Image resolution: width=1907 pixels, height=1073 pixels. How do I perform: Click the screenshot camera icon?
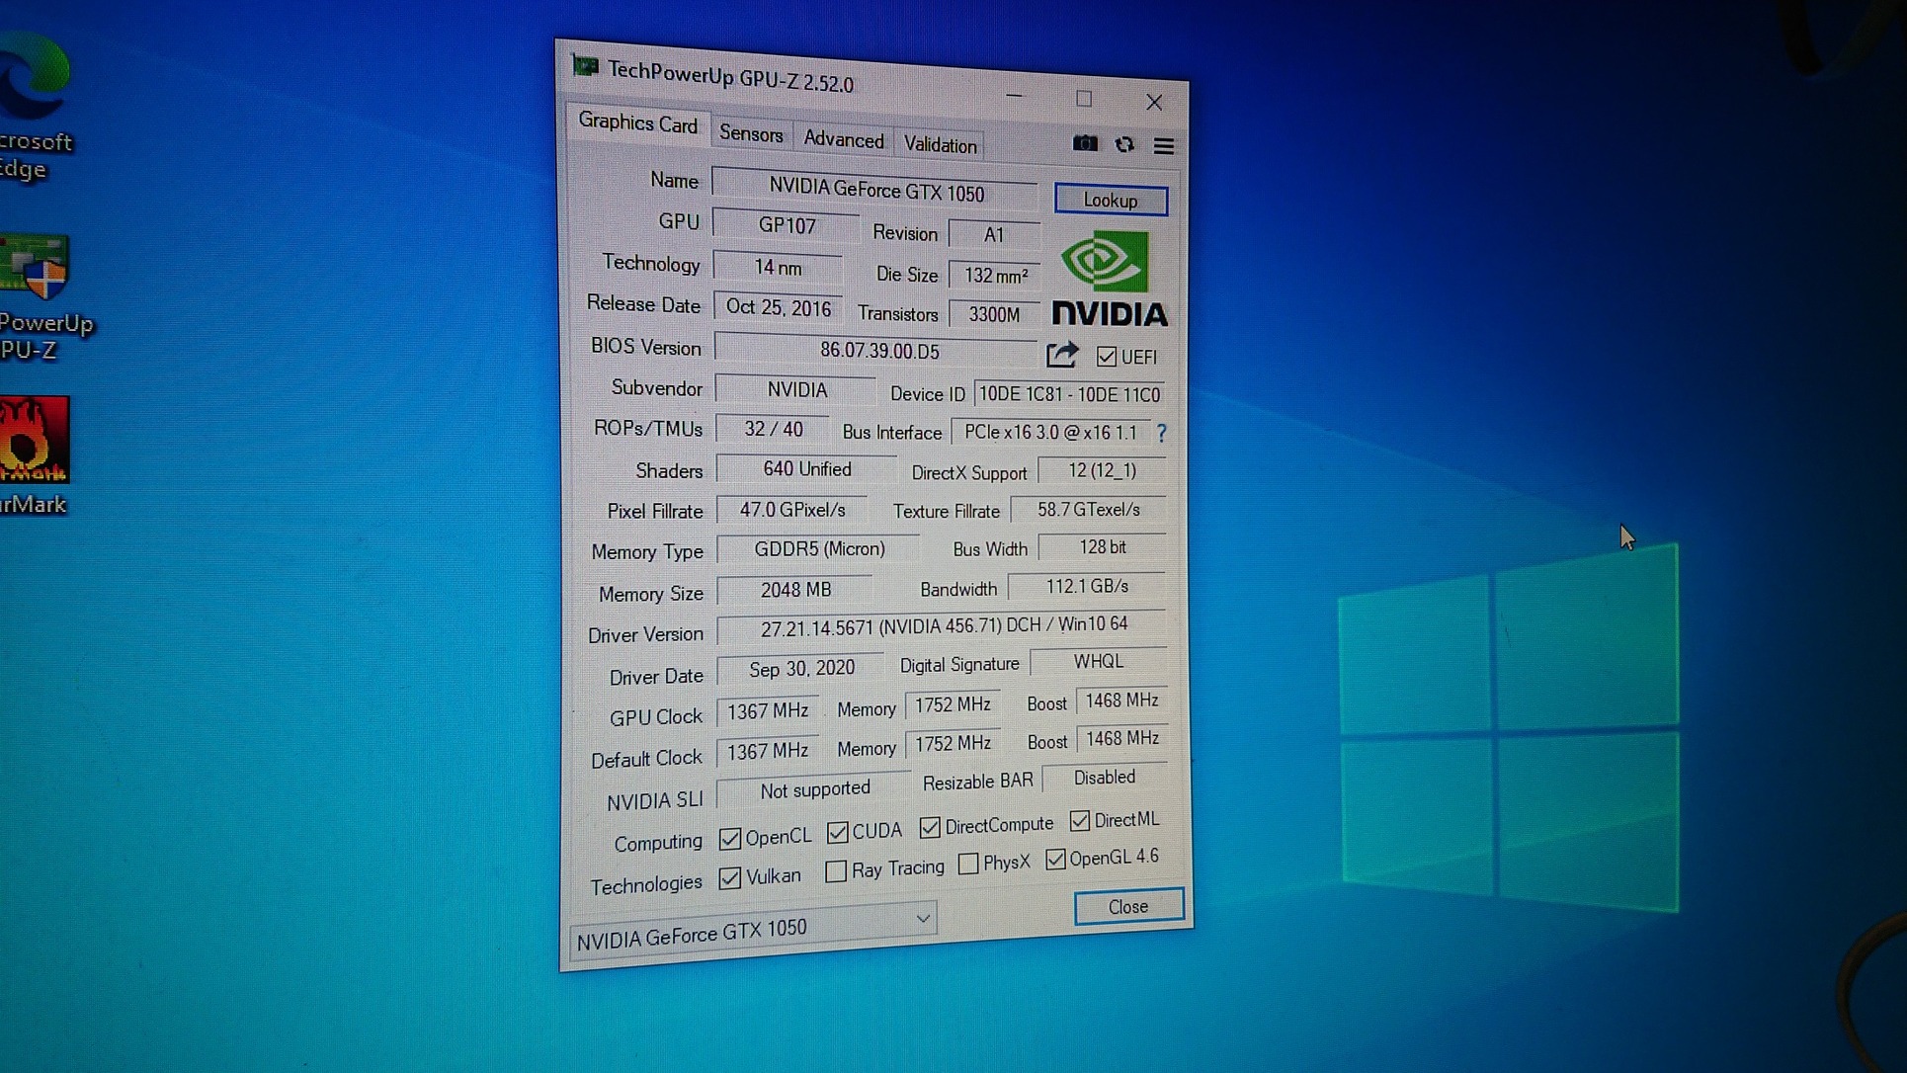[1085, 144]
